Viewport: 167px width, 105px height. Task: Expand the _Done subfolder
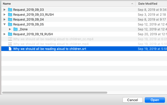pos(10,29)
